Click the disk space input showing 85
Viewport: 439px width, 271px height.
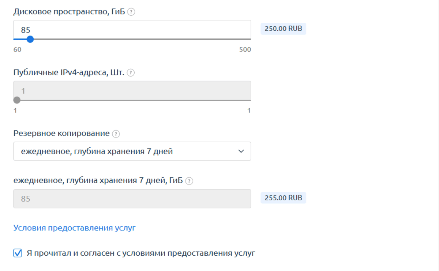(x=132, y=30)
